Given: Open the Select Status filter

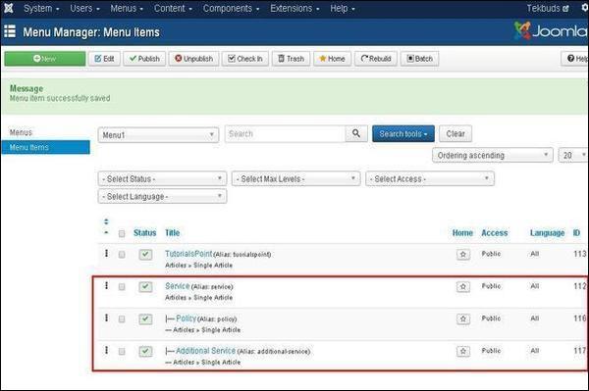Looking at the screenshot, I should point(162,178).
